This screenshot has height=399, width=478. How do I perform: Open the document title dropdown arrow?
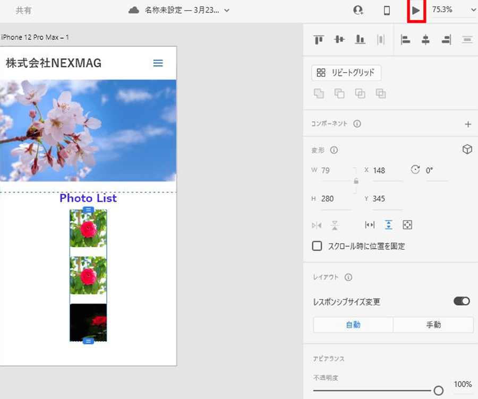tap(227, 11)
